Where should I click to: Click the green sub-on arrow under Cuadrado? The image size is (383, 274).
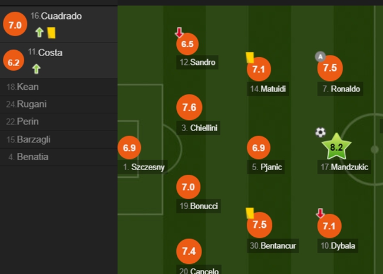tap(39, 32)
